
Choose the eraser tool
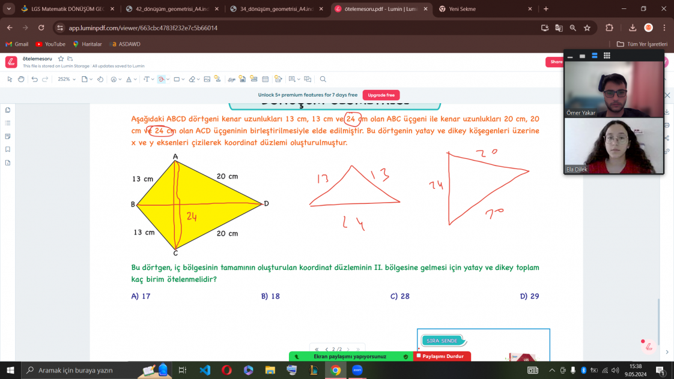[x=192, y=79]
